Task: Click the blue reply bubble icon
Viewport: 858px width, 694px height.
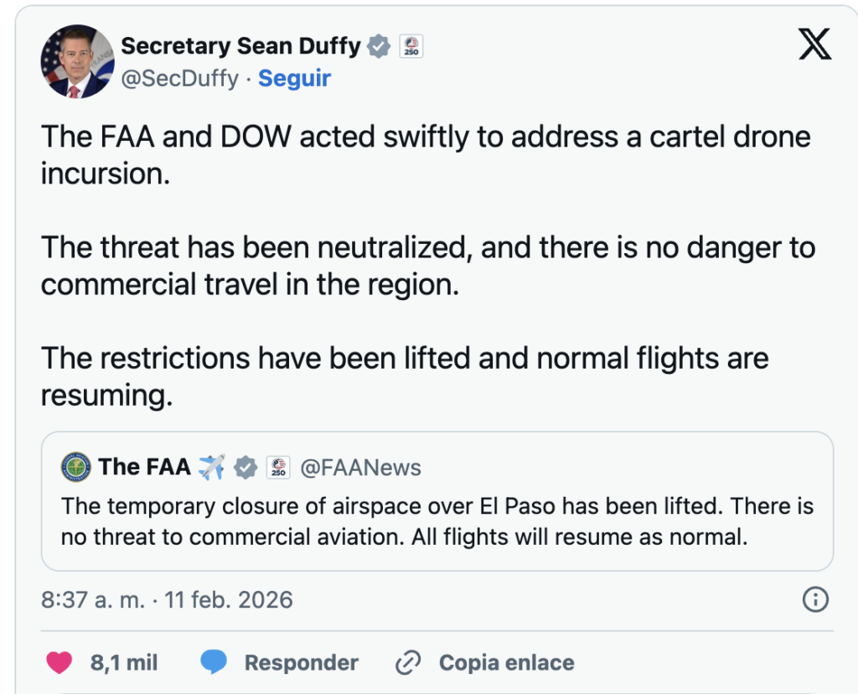Action: pos(214,663)
